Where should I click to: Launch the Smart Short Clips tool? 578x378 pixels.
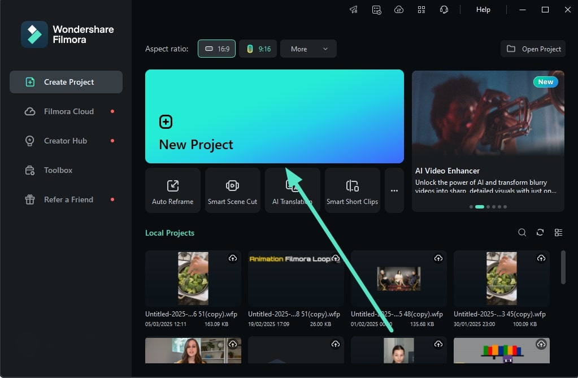coord(353,190)
